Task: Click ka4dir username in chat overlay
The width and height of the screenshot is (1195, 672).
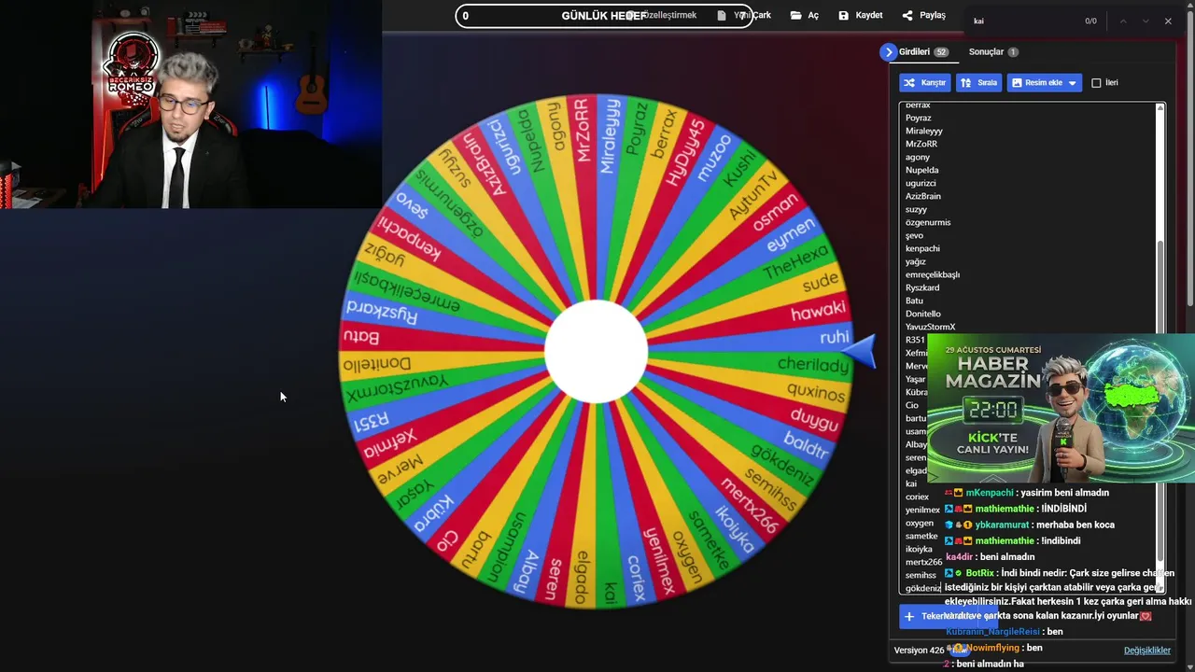Action: [959, 556]
